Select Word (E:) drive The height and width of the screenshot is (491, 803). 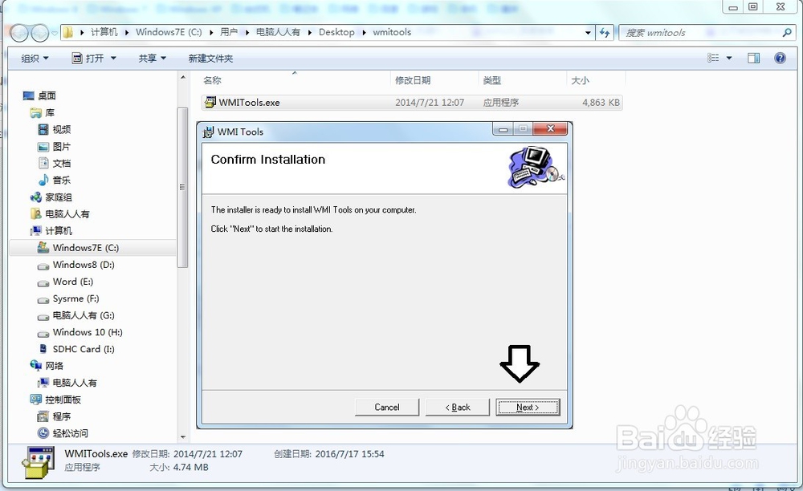click(73, 282)
